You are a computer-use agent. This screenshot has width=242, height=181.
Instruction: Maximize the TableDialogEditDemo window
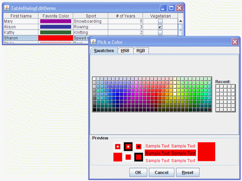click(171, 8)
